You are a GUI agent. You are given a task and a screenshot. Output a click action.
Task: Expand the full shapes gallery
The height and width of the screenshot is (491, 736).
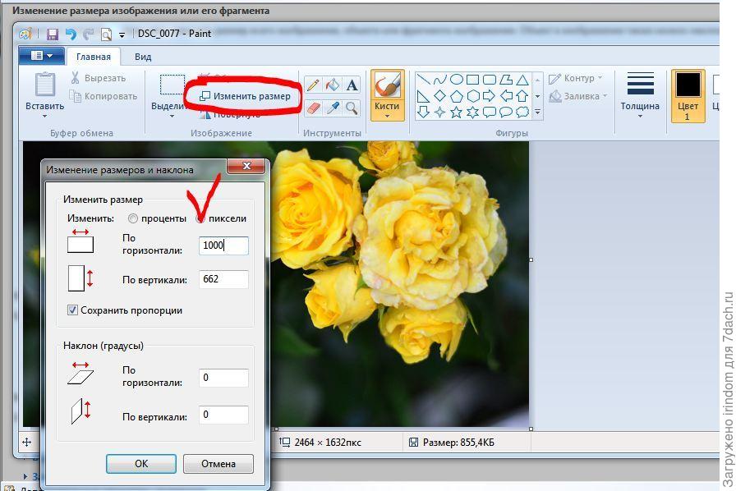click(538, 112)
